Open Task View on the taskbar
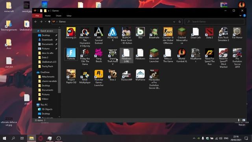This screenshot has height=142, width=252. click(x=22, y=138)
